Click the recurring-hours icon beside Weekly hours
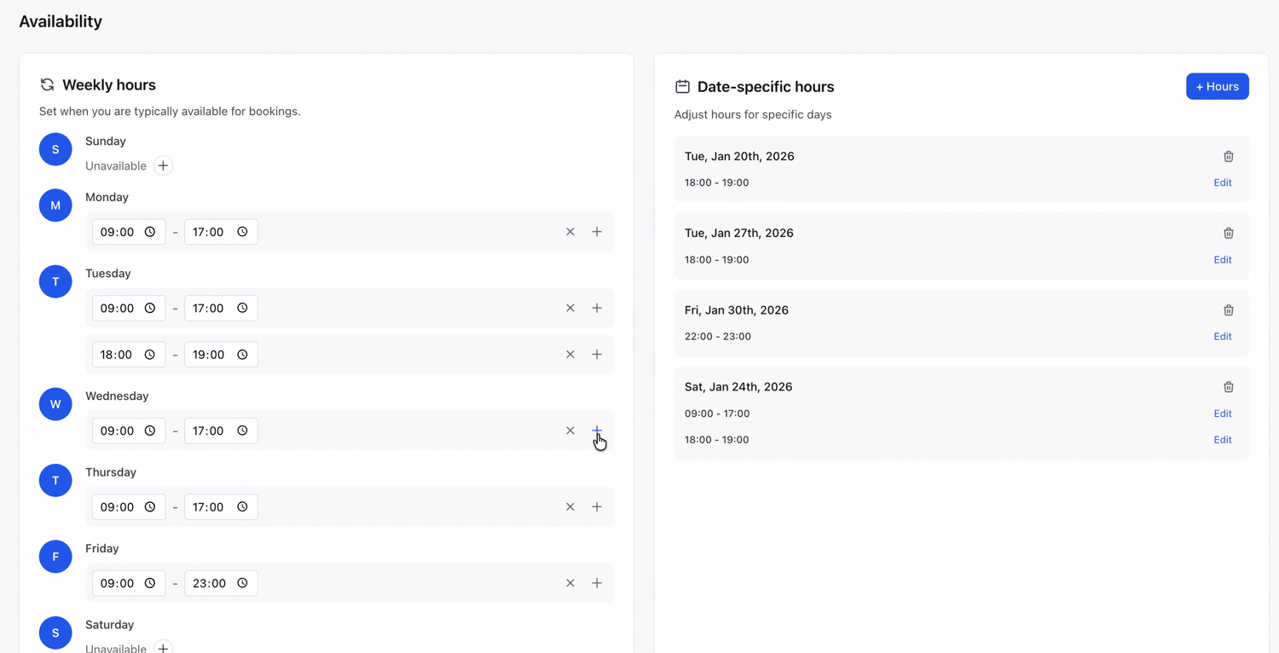 pyautogui.click(x=46, y=84)
